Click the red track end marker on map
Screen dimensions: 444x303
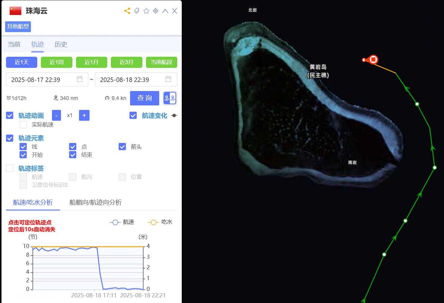(x=373, y=59)
